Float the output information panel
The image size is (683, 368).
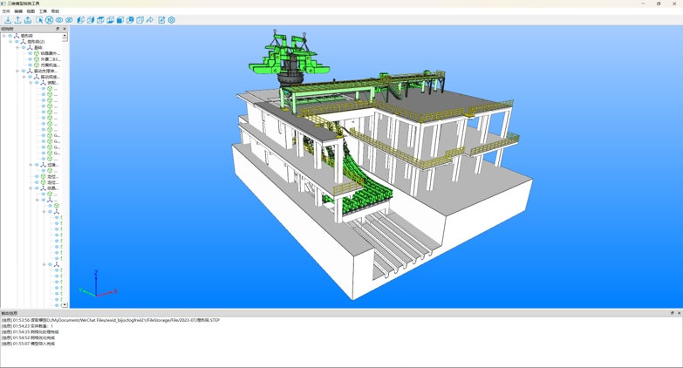point(672,313)
